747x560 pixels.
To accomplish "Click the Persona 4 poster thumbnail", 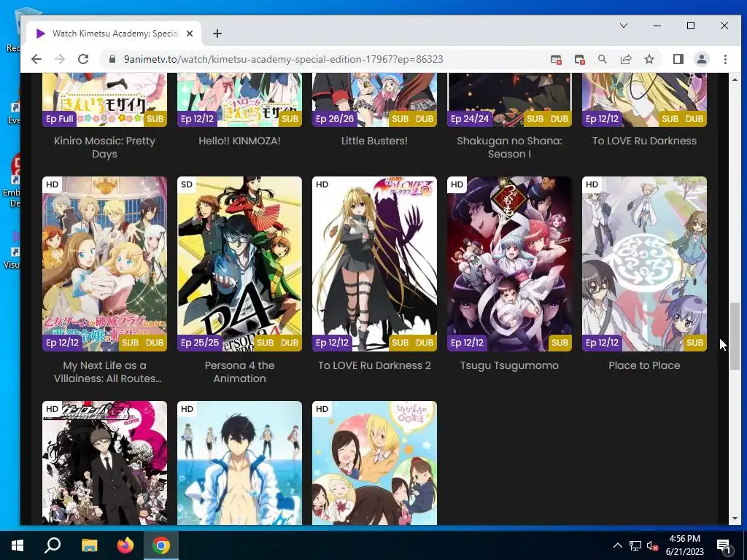I will click(x=239, y=264).
